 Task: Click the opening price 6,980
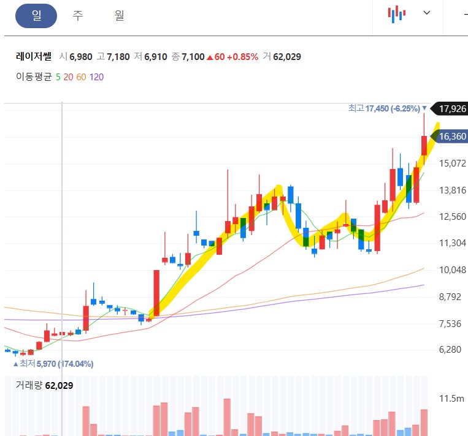pos(80,56)
